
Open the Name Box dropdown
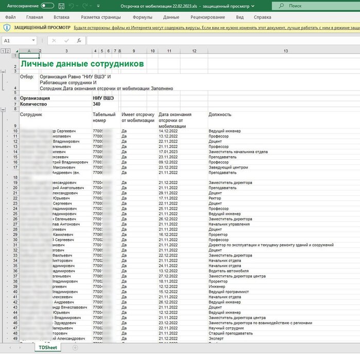point(33,40)
